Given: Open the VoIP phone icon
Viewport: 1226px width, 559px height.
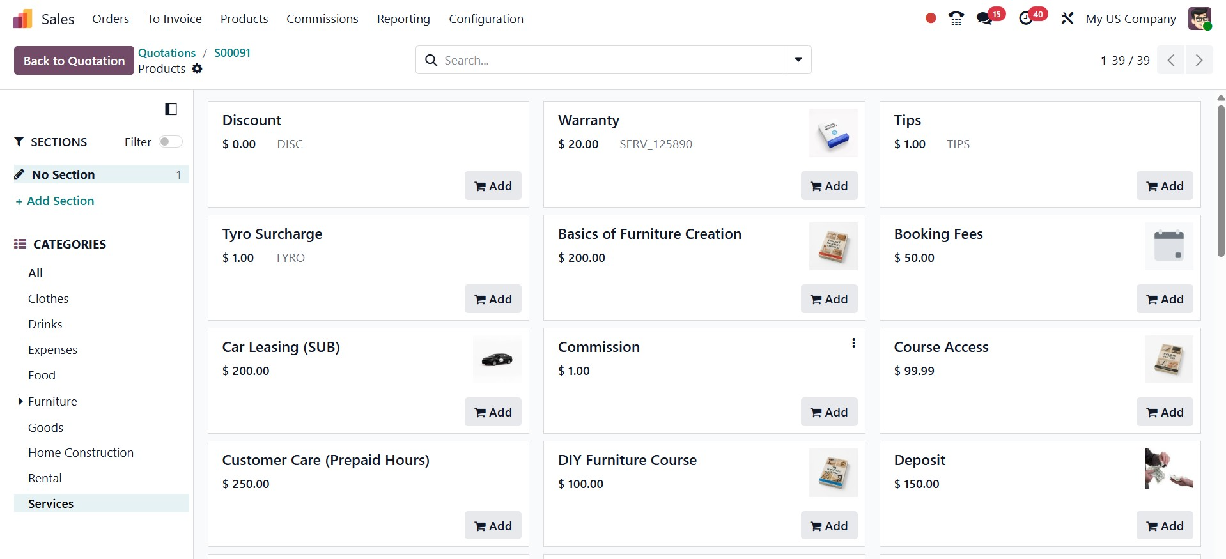Looking at the screenshot, I should 956,19.
